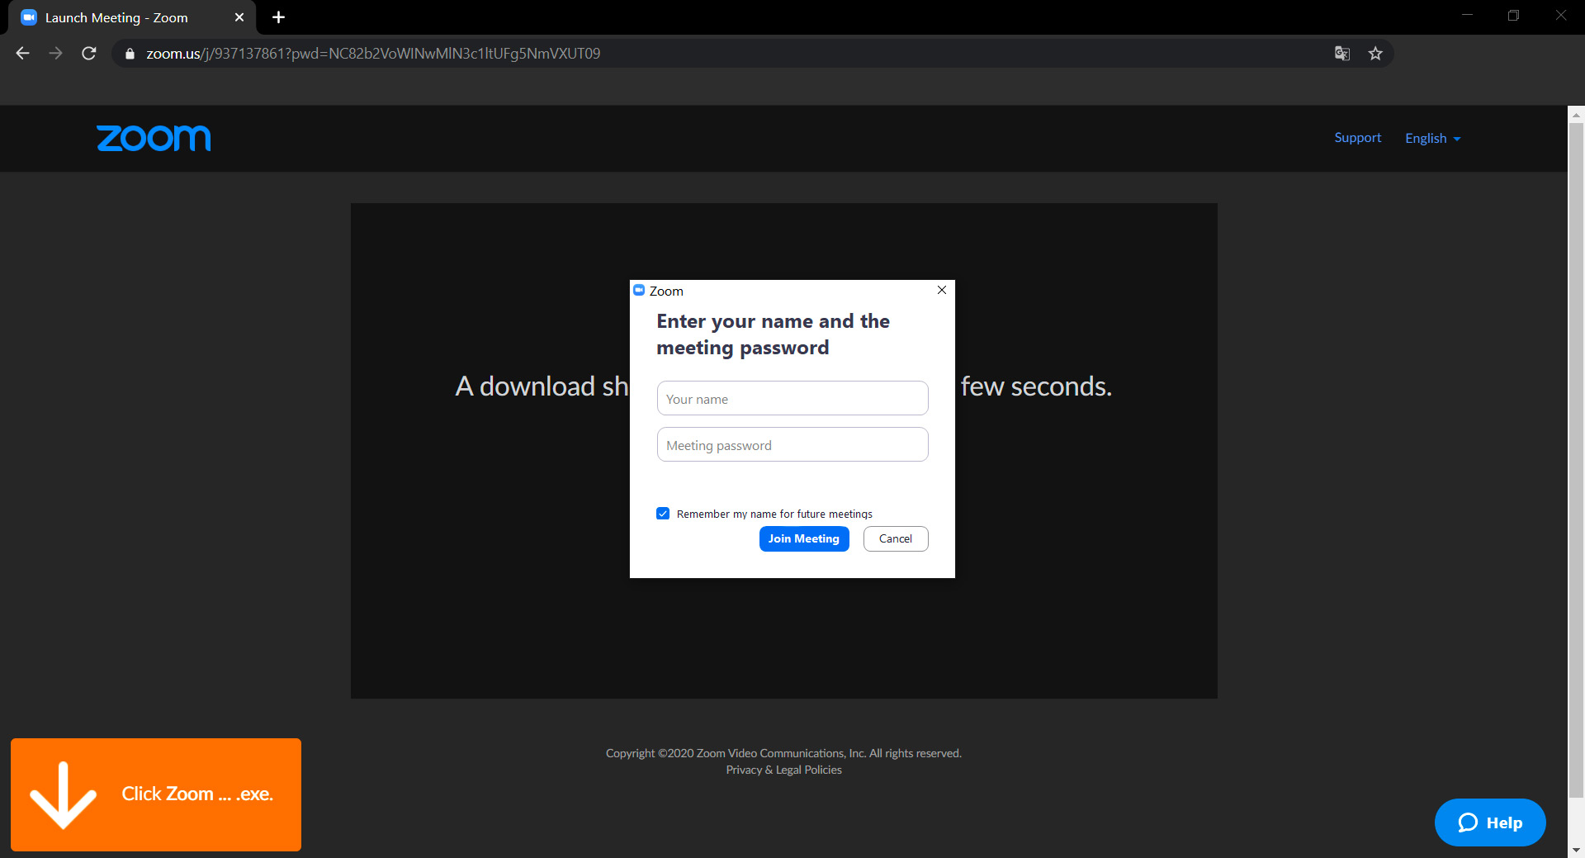Open the translate page icon
Viewport: 1585px width, 858px height.
pos(1342,54)
